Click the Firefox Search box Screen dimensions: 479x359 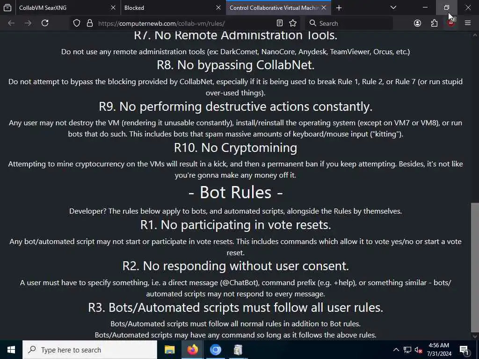pyautogui.click(x=349, y=23)
